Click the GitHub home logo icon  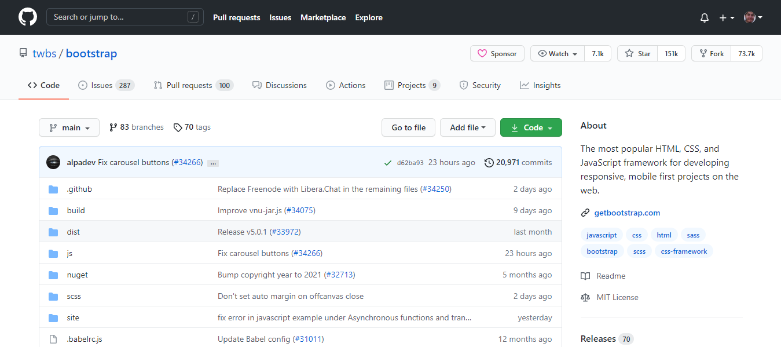(x=27, y=17)
